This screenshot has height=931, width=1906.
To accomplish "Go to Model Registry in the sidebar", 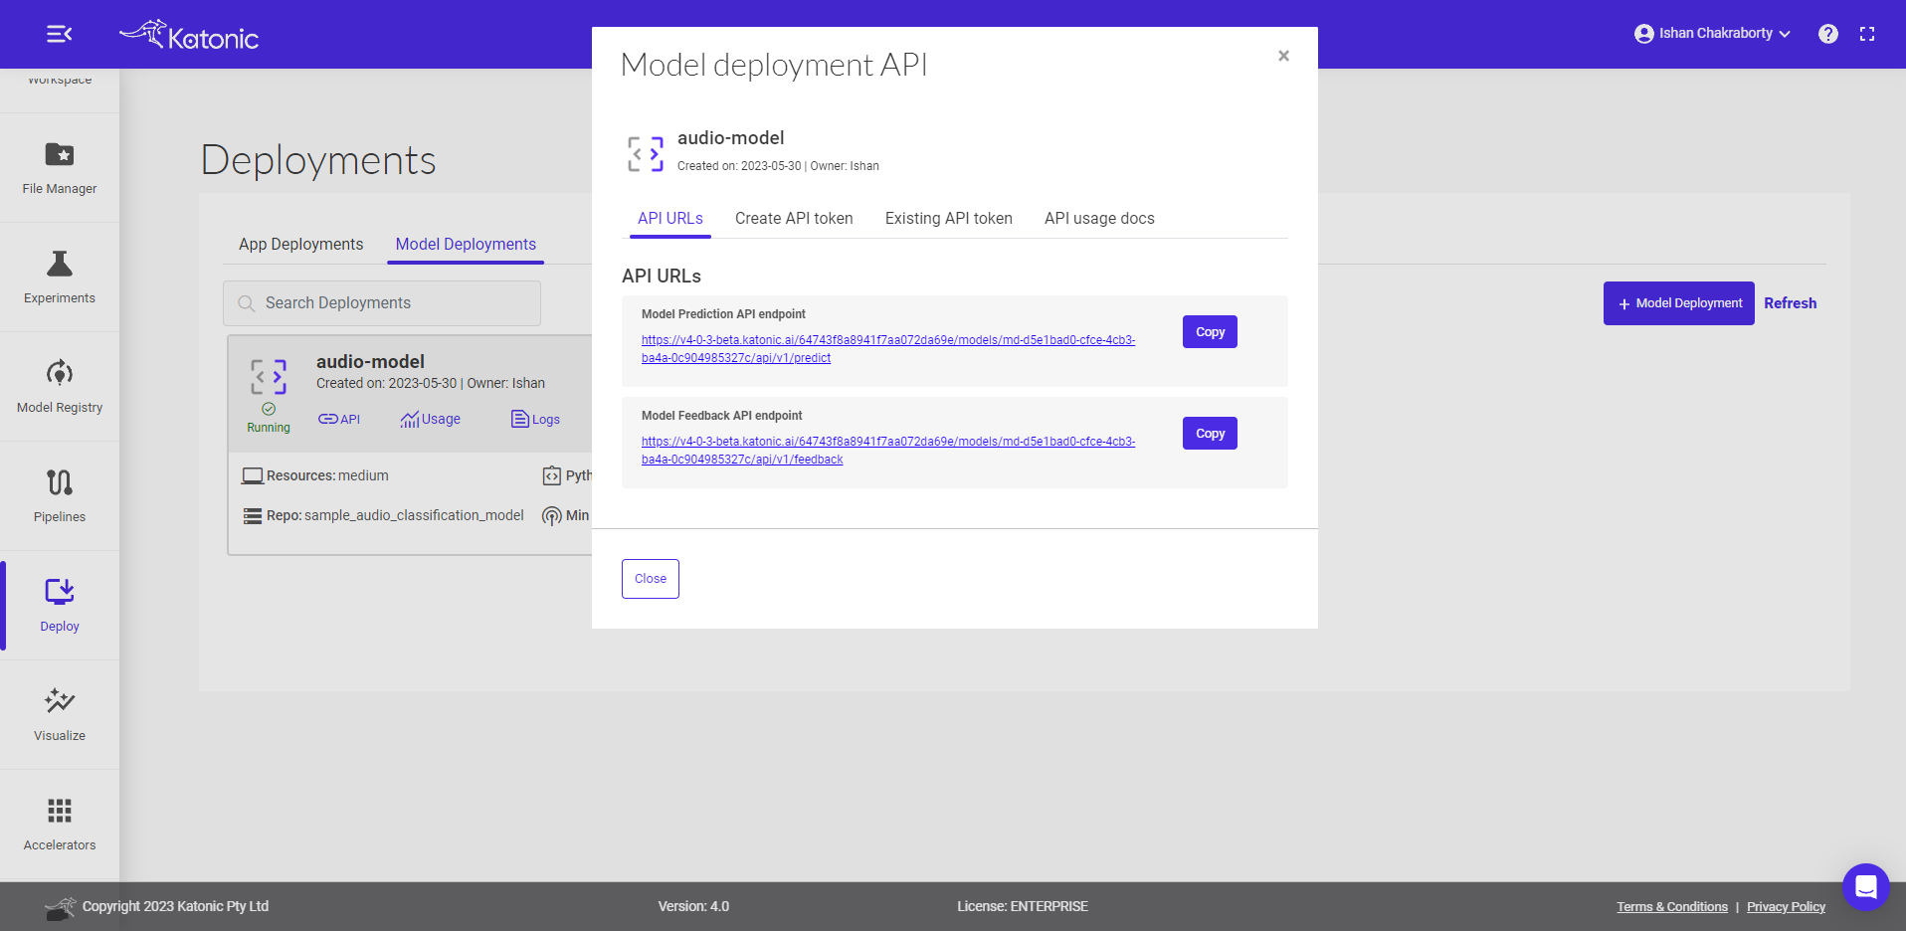I will click(60, 386).
